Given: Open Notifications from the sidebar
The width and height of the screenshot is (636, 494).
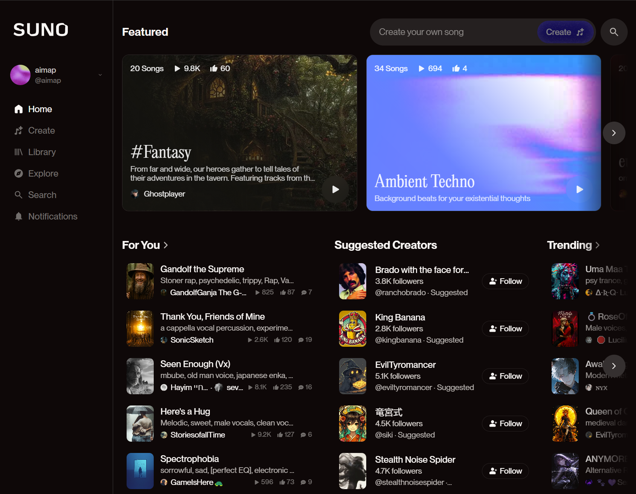Looking at the screenshot, I should (52, 217).
